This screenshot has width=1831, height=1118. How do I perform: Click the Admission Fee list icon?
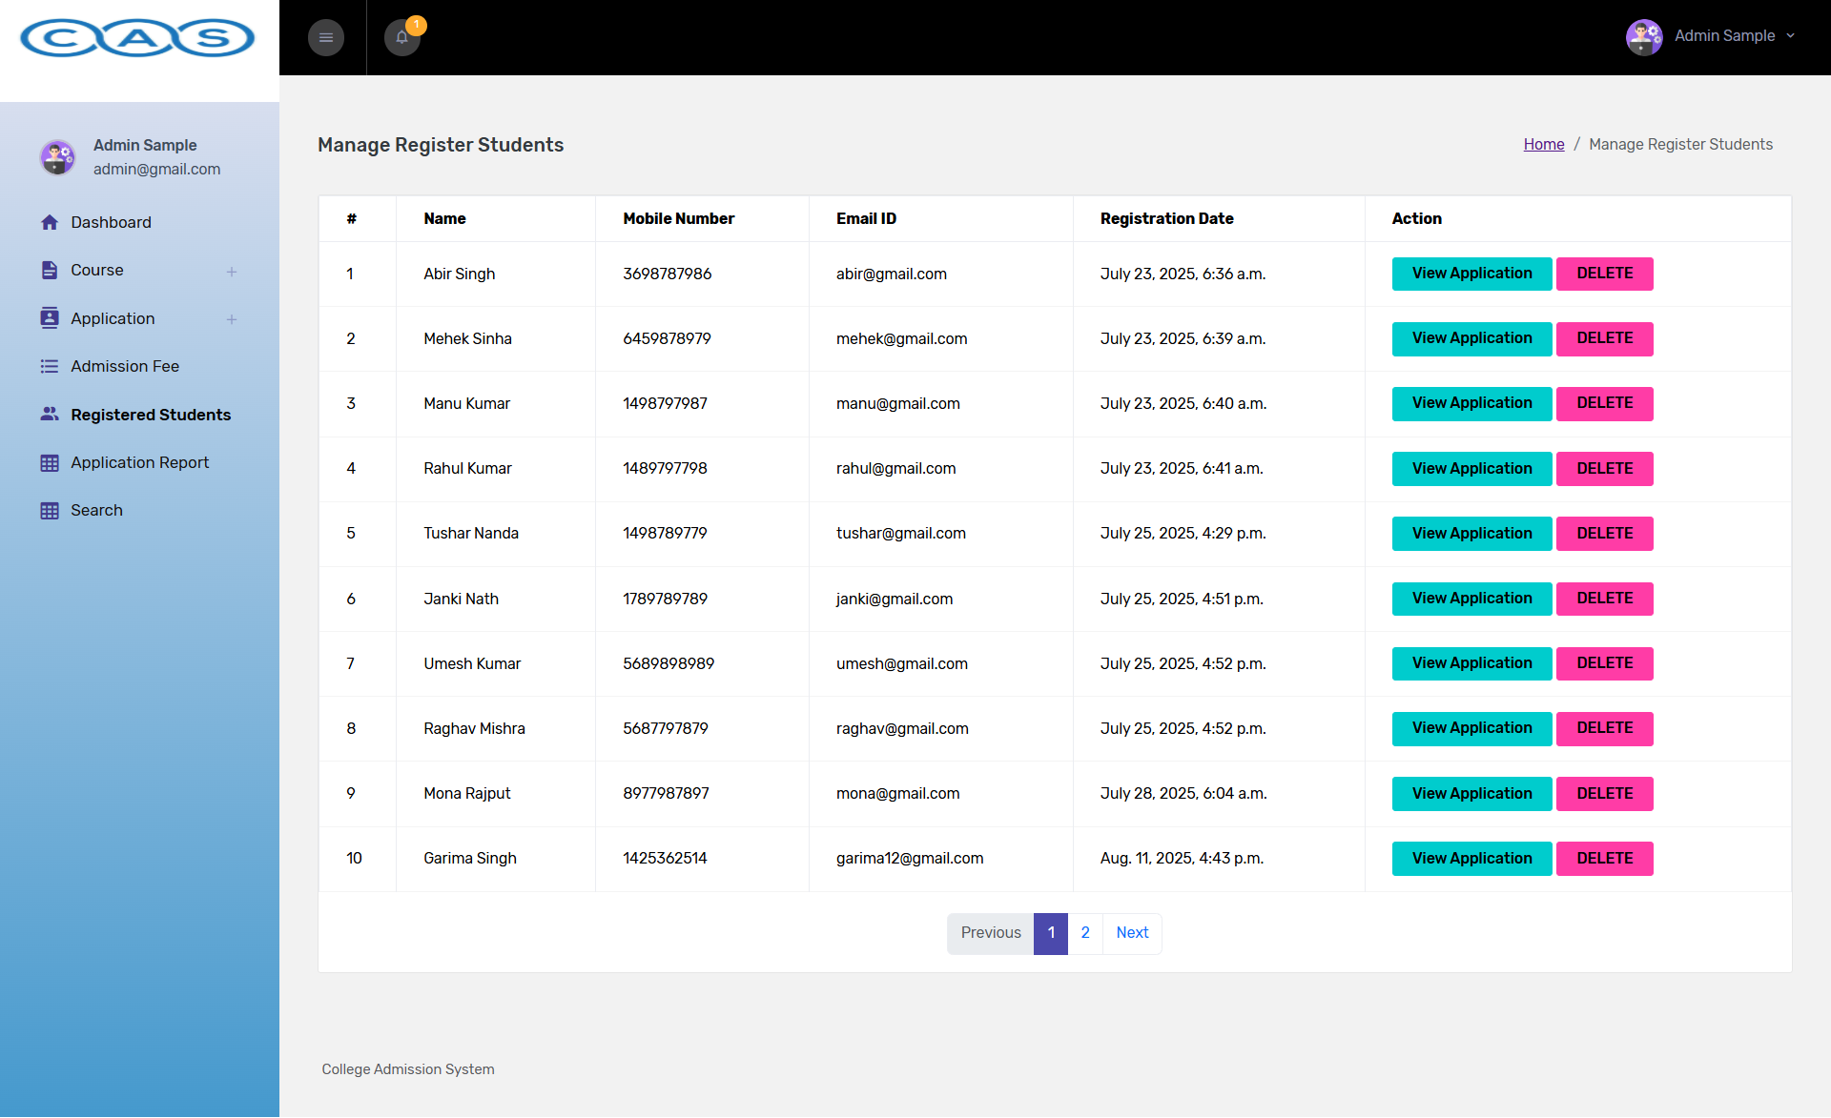50,366
